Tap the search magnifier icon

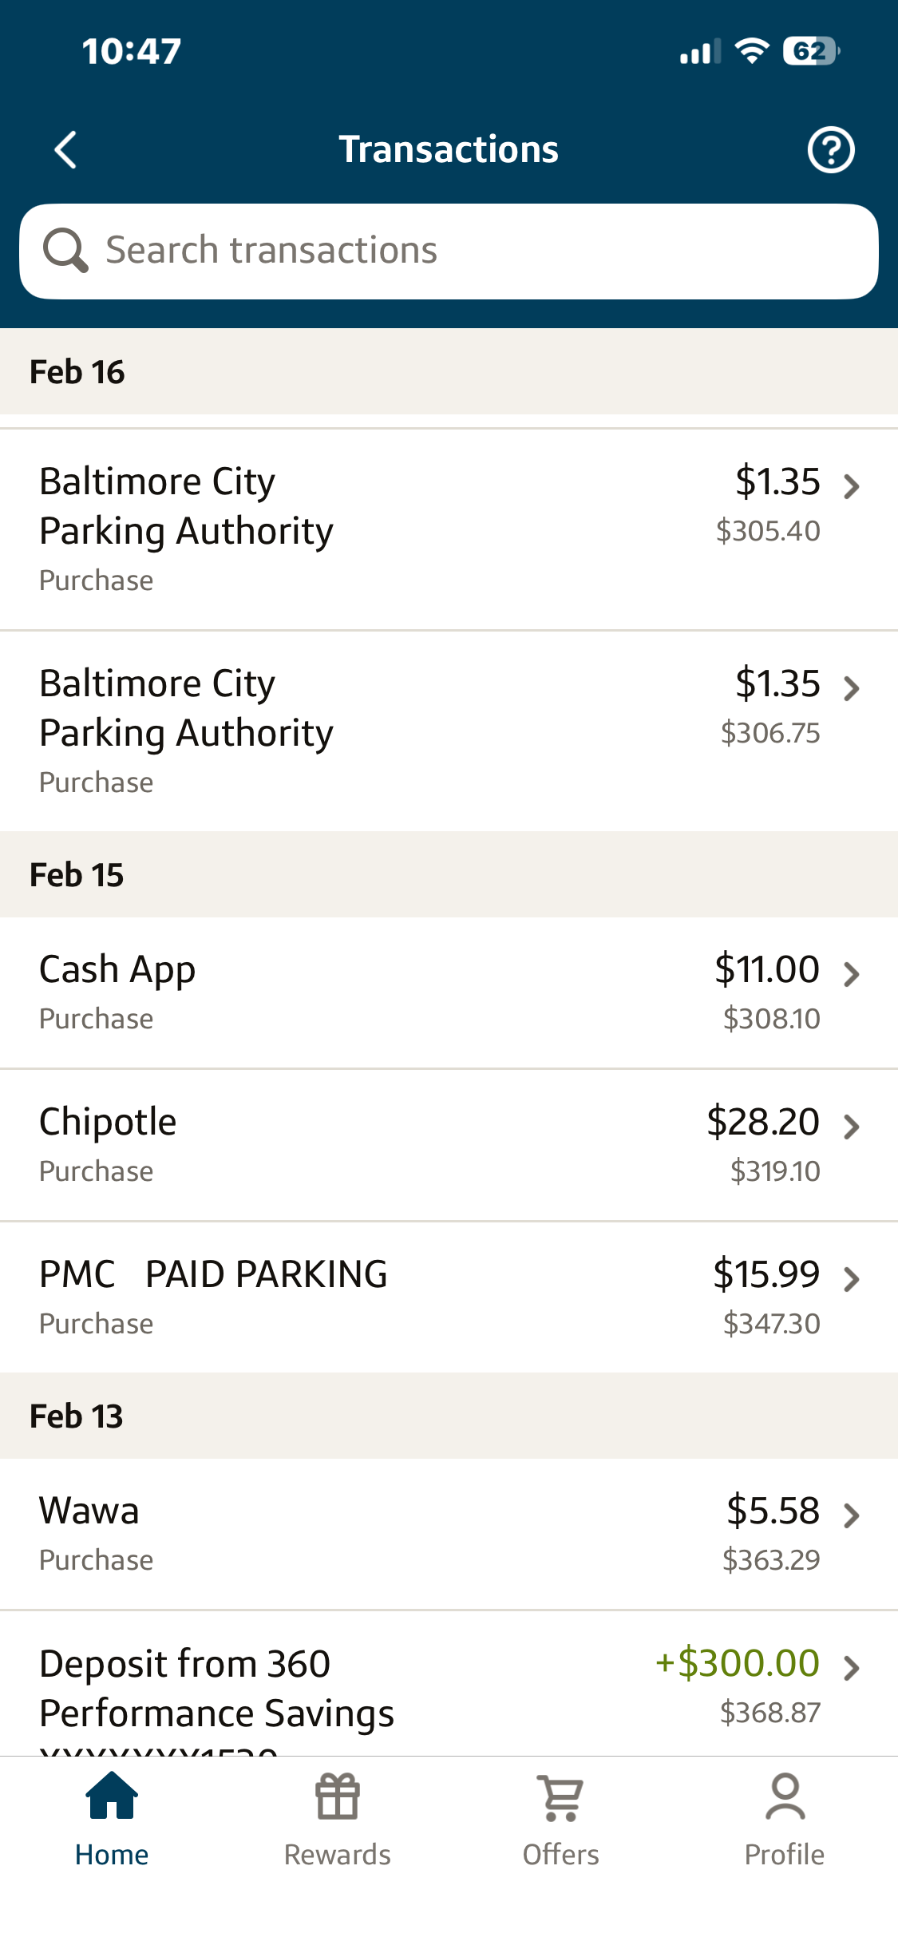pyautogui.click(x=65, y=251)
